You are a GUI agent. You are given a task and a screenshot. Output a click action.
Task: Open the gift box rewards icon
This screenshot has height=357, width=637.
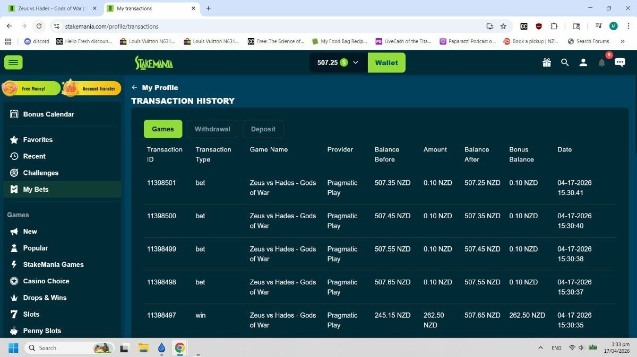tap(547, 63)
